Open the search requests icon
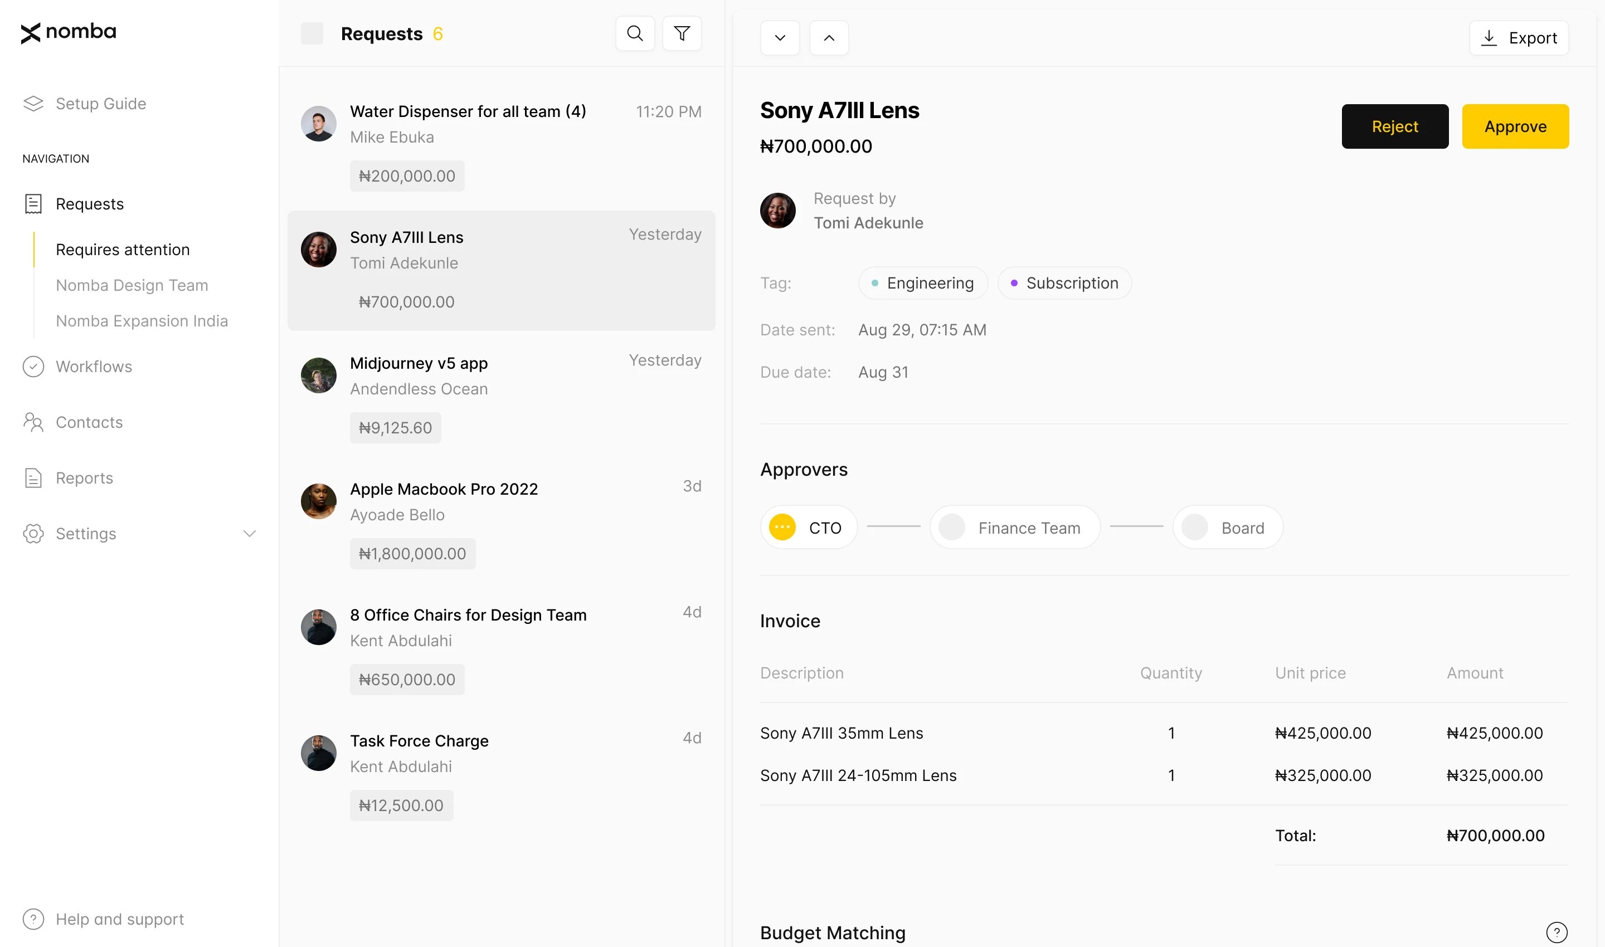 pos(635,32)
